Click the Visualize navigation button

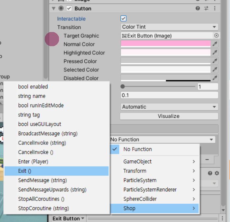[x=169, y=116]
